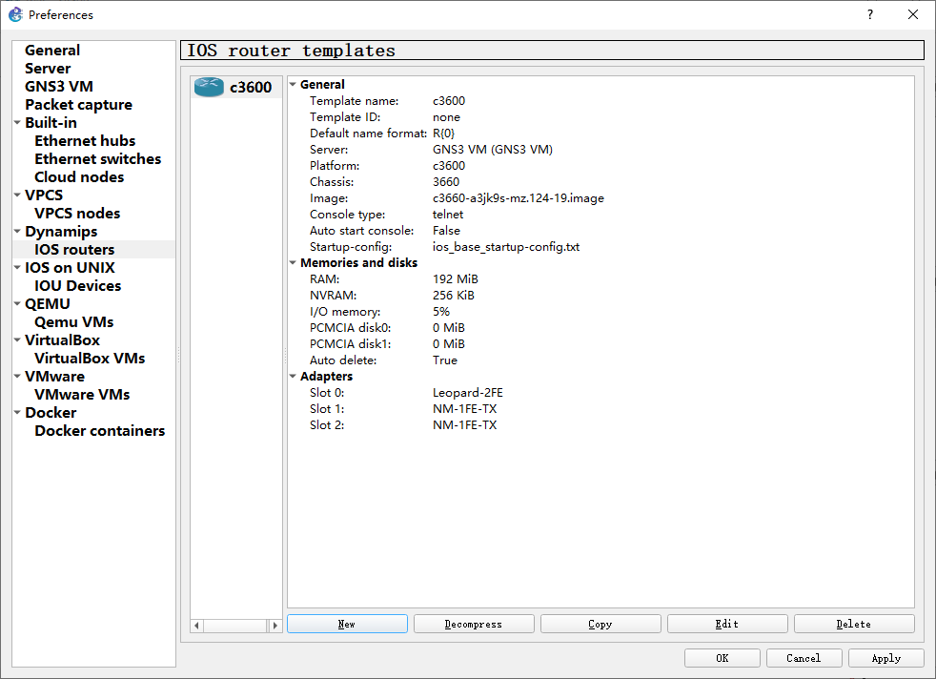
Task: Click template list scroll right arrow
Action: tap(275, 626)
